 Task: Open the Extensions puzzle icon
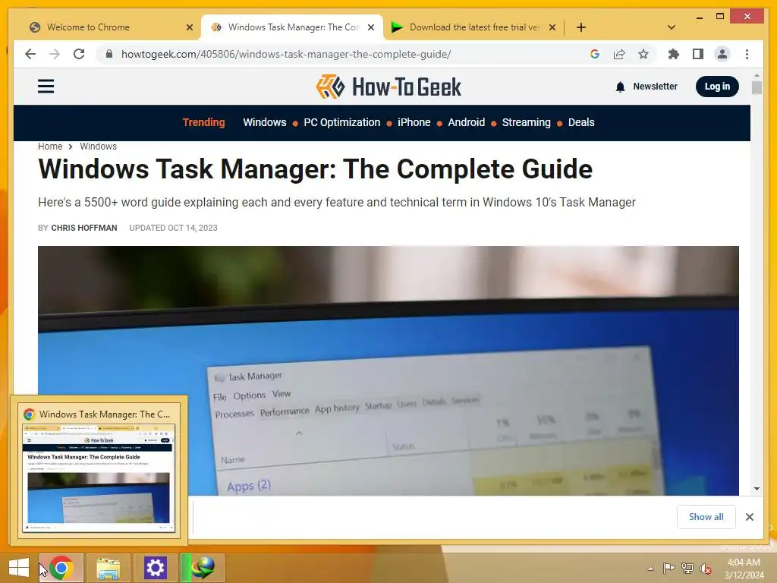pyautogui.click(x=674, y=54)
